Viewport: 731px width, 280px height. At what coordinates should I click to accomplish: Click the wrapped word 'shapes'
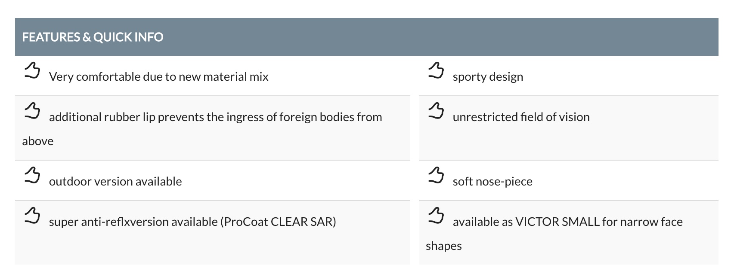(x=444, y=246)
